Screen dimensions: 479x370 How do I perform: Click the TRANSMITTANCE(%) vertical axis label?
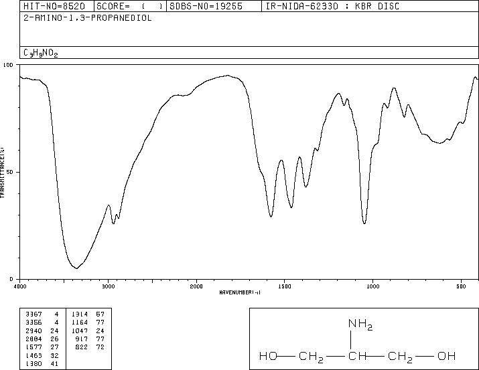[x=2, y=172]
